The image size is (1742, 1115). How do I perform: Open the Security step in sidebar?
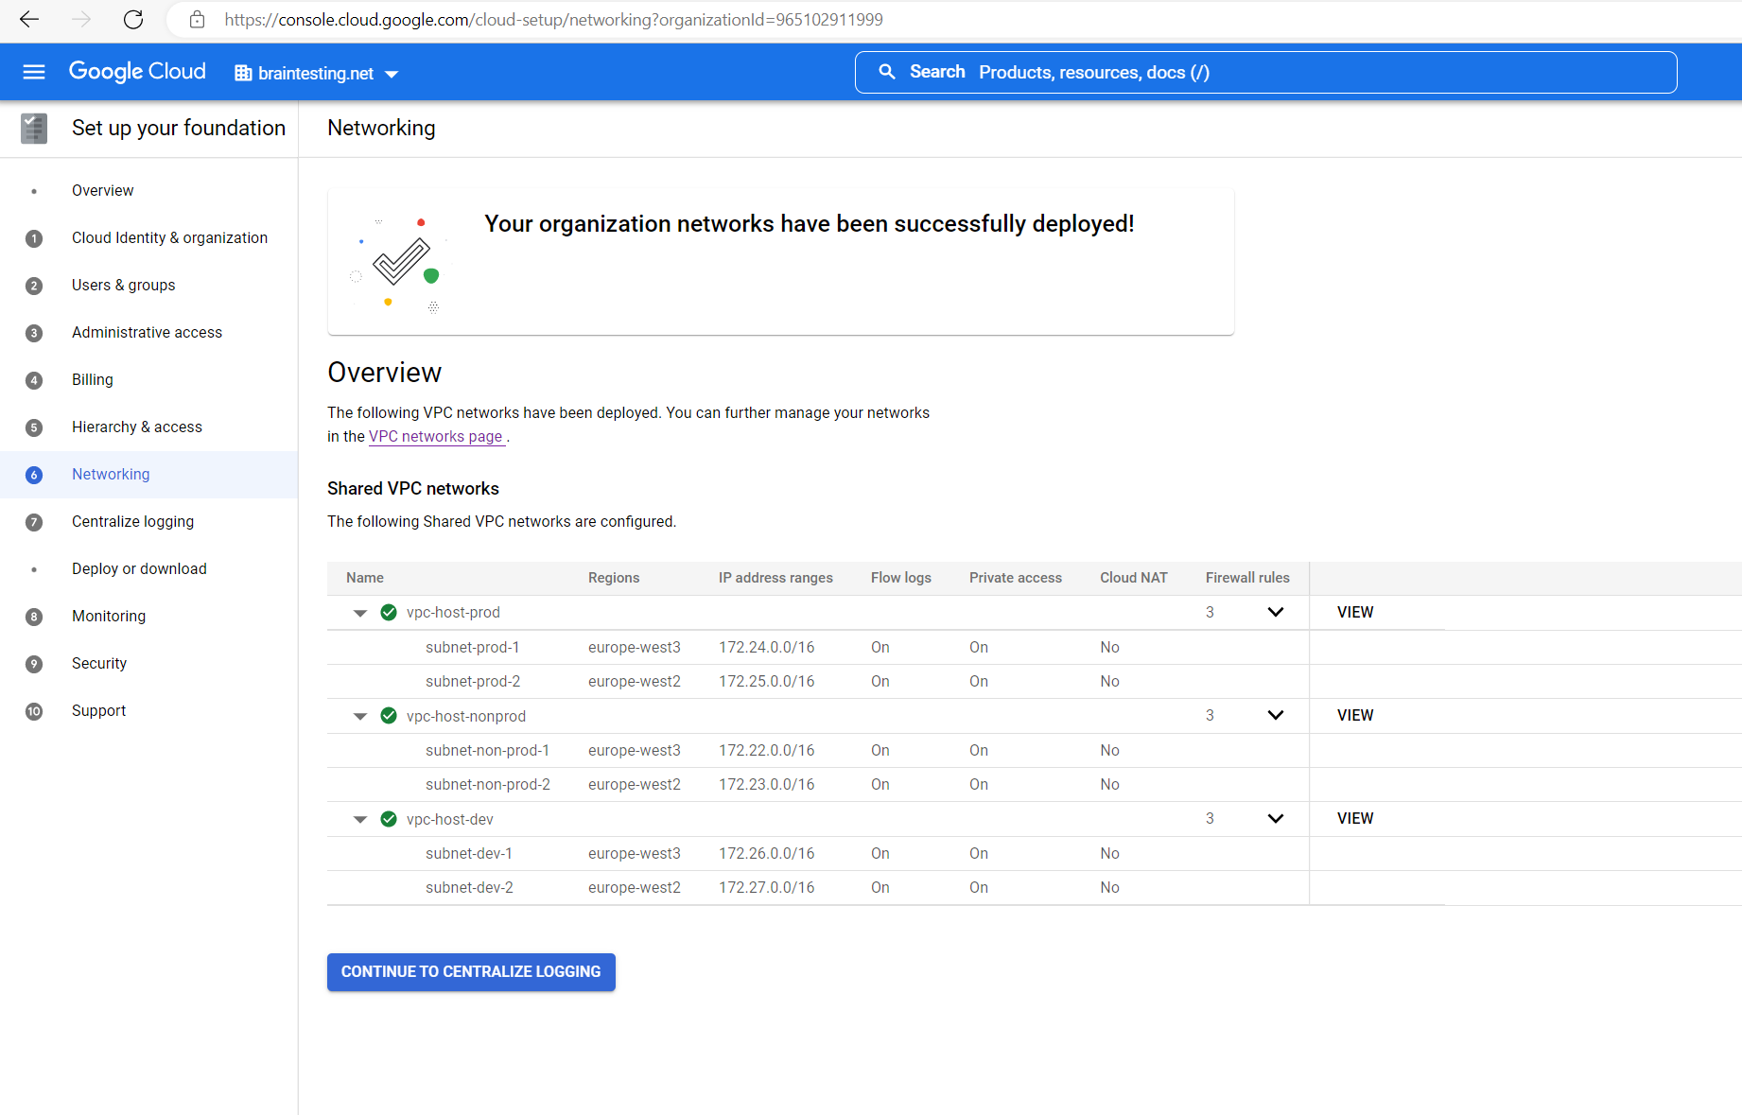(x=99, y=663)
